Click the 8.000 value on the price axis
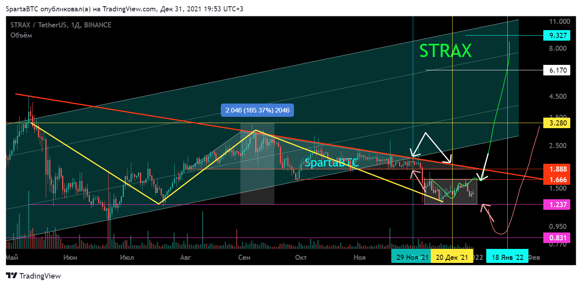 (558, 48)
